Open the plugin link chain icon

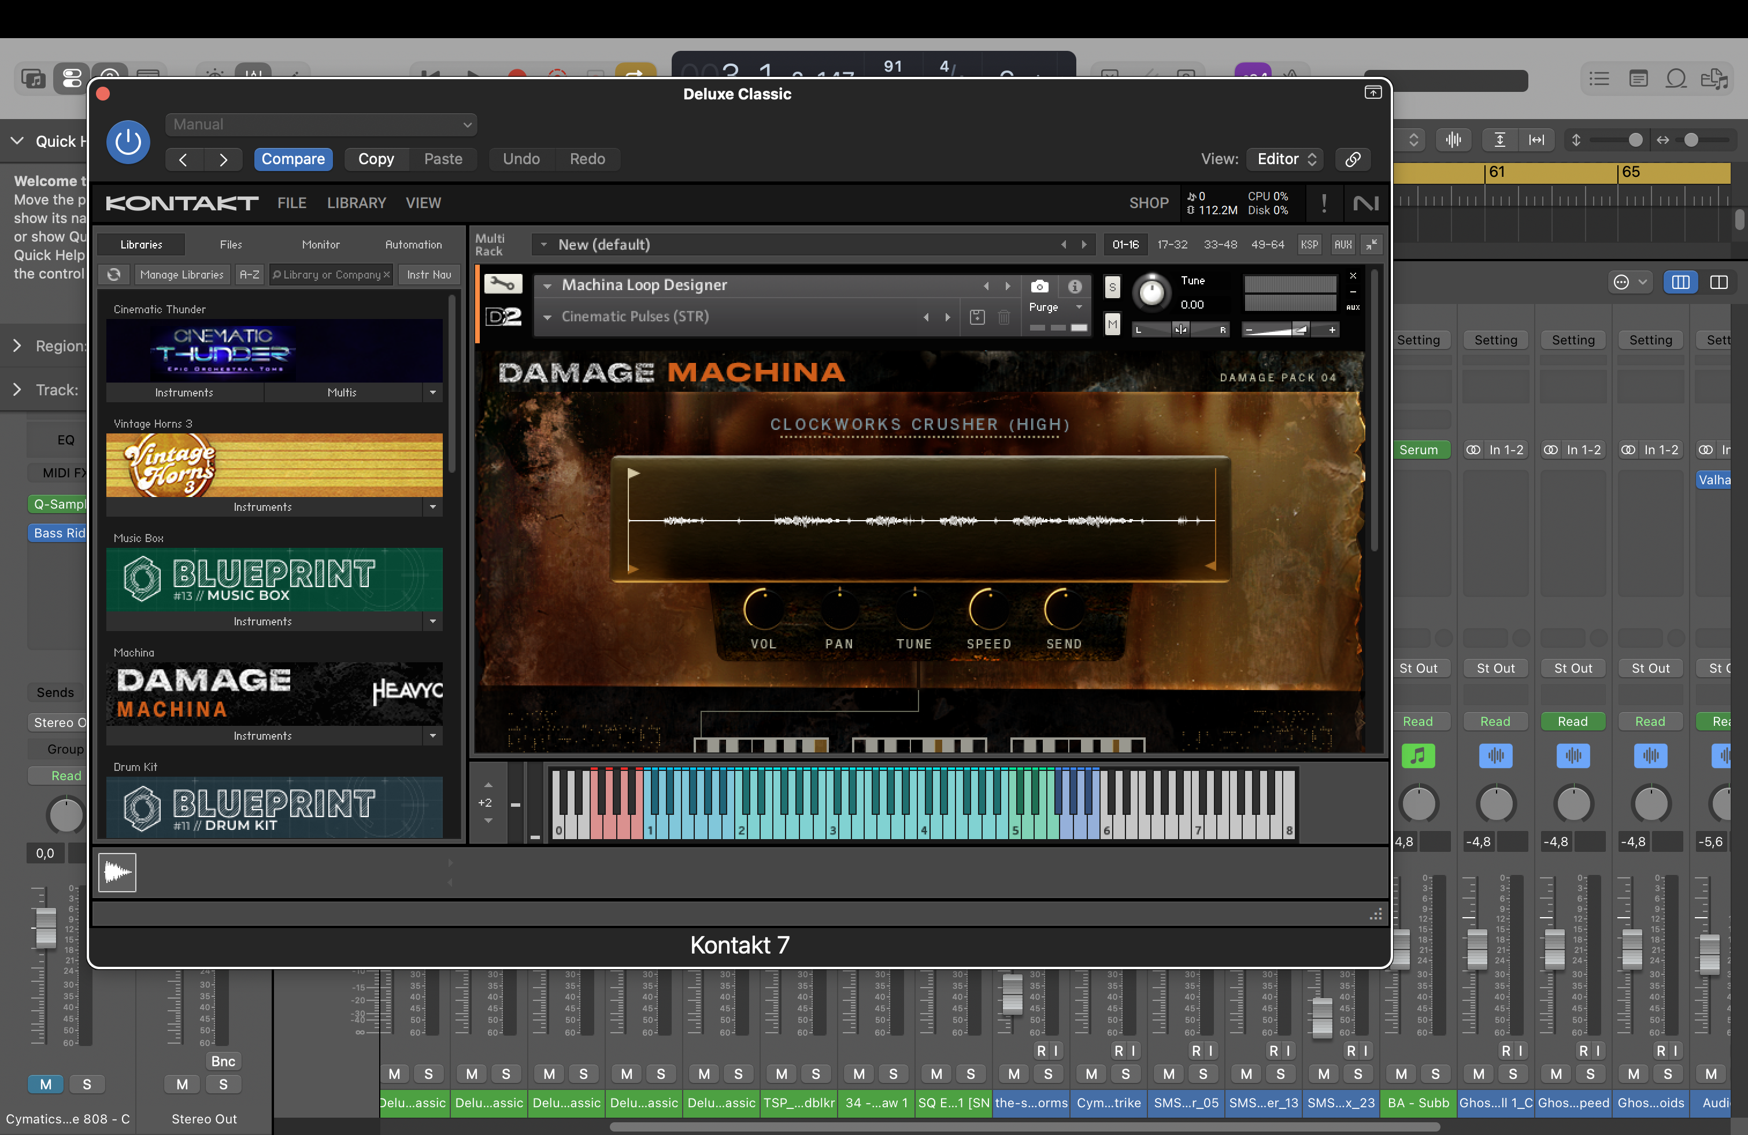tap(1352, 160)
